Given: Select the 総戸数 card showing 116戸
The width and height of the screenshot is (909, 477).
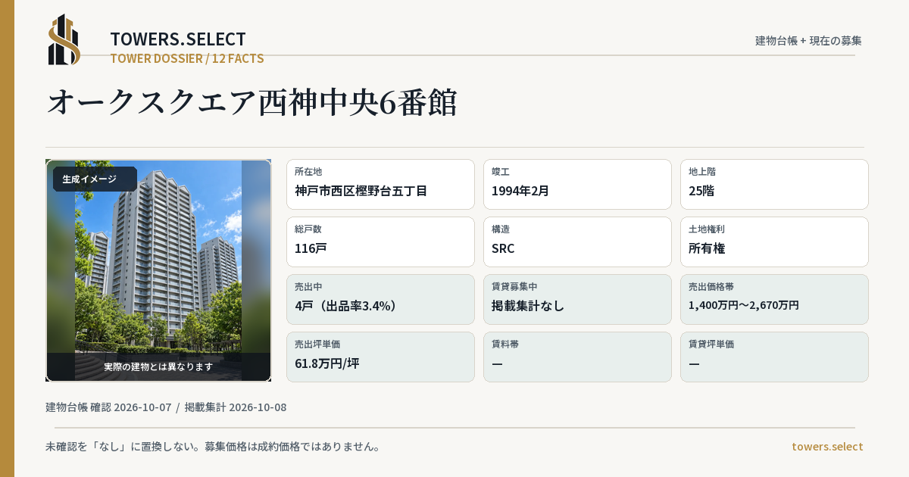Looking at the screenshot, I should pos(380,242).
